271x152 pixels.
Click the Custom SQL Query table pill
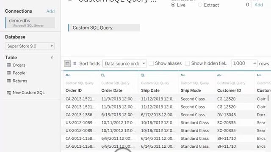coord(104,28)
